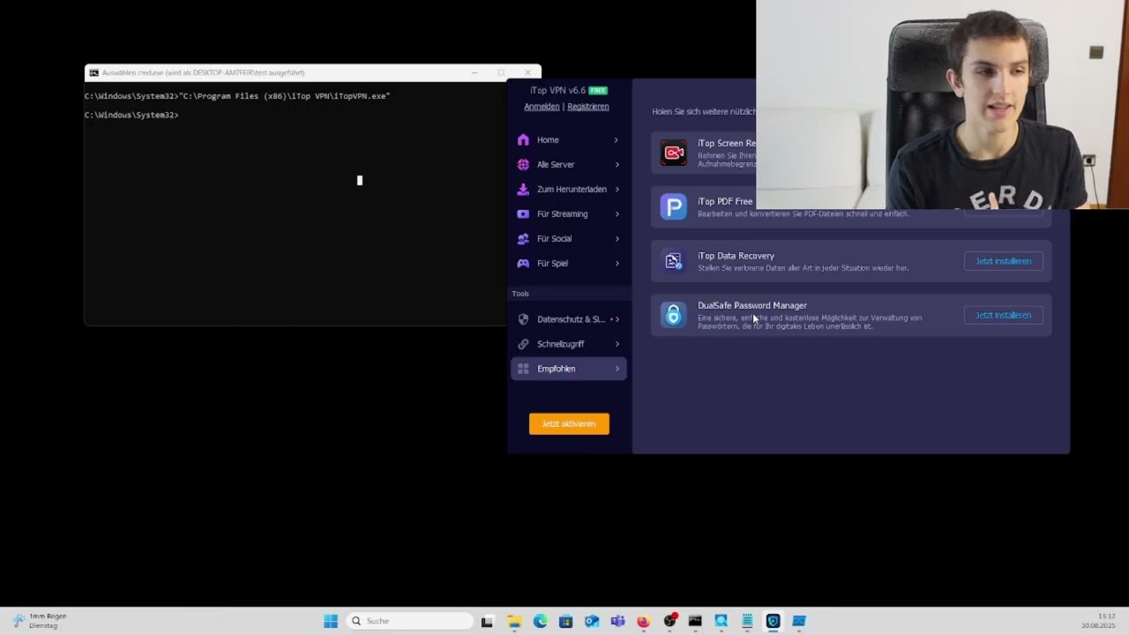
Task: Click the iTop Data Recovery app icon
Action: pyautogui.click(x=674, y=261)
